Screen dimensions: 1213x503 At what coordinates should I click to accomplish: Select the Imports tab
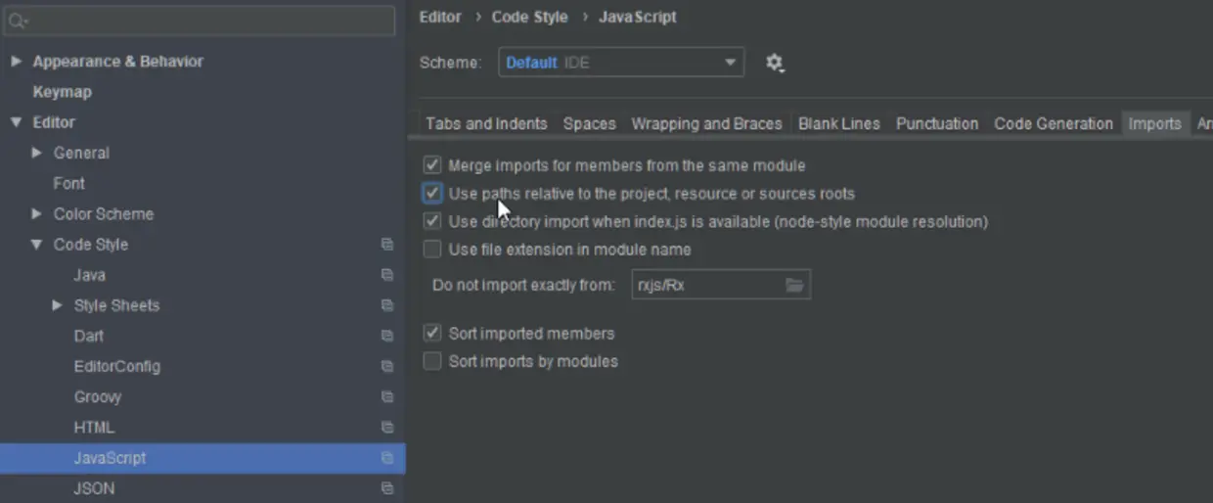coord(1154,123)
